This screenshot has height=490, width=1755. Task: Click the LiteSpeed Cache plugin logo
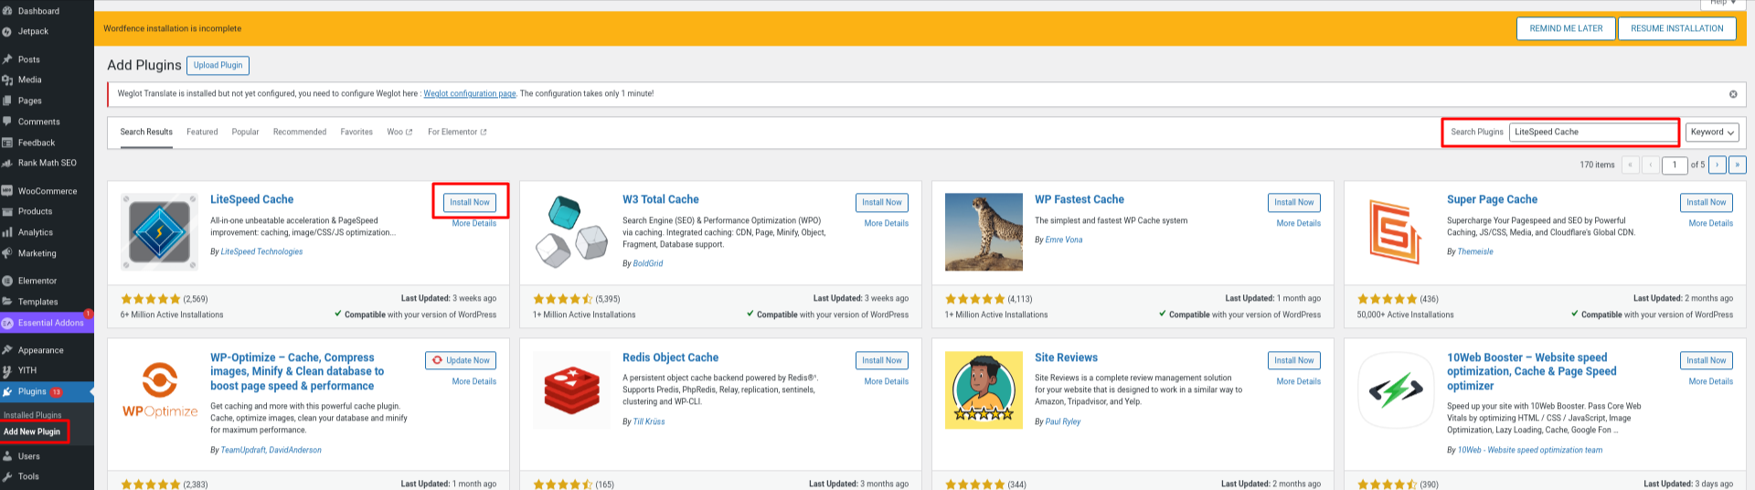coord(159,232)
